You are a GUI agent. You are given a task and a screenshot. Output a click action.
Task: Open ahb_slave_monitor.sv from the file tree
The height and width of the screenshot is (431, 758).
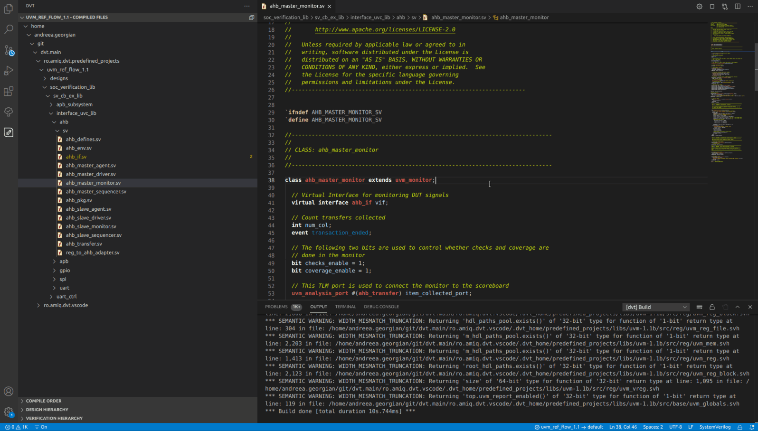[x=91, y=226]
